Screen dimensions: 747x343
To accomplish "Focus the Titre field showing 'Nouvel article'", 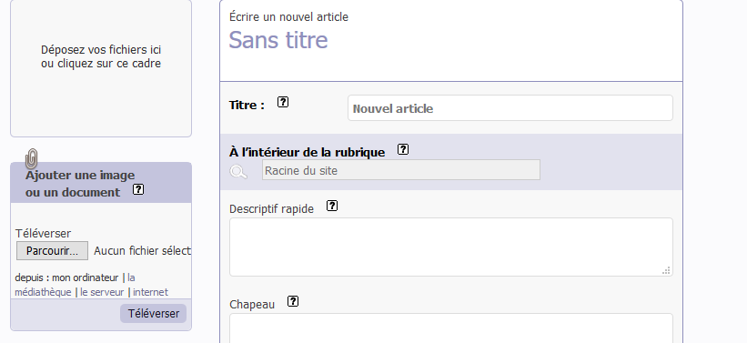I will [x=510, y=108].
